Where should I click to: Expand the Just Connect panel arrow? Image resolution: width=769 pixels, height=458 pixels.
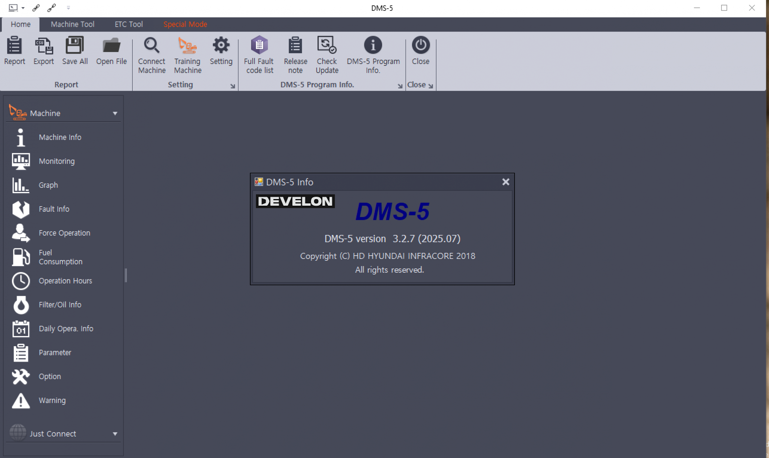click(115, 434)
